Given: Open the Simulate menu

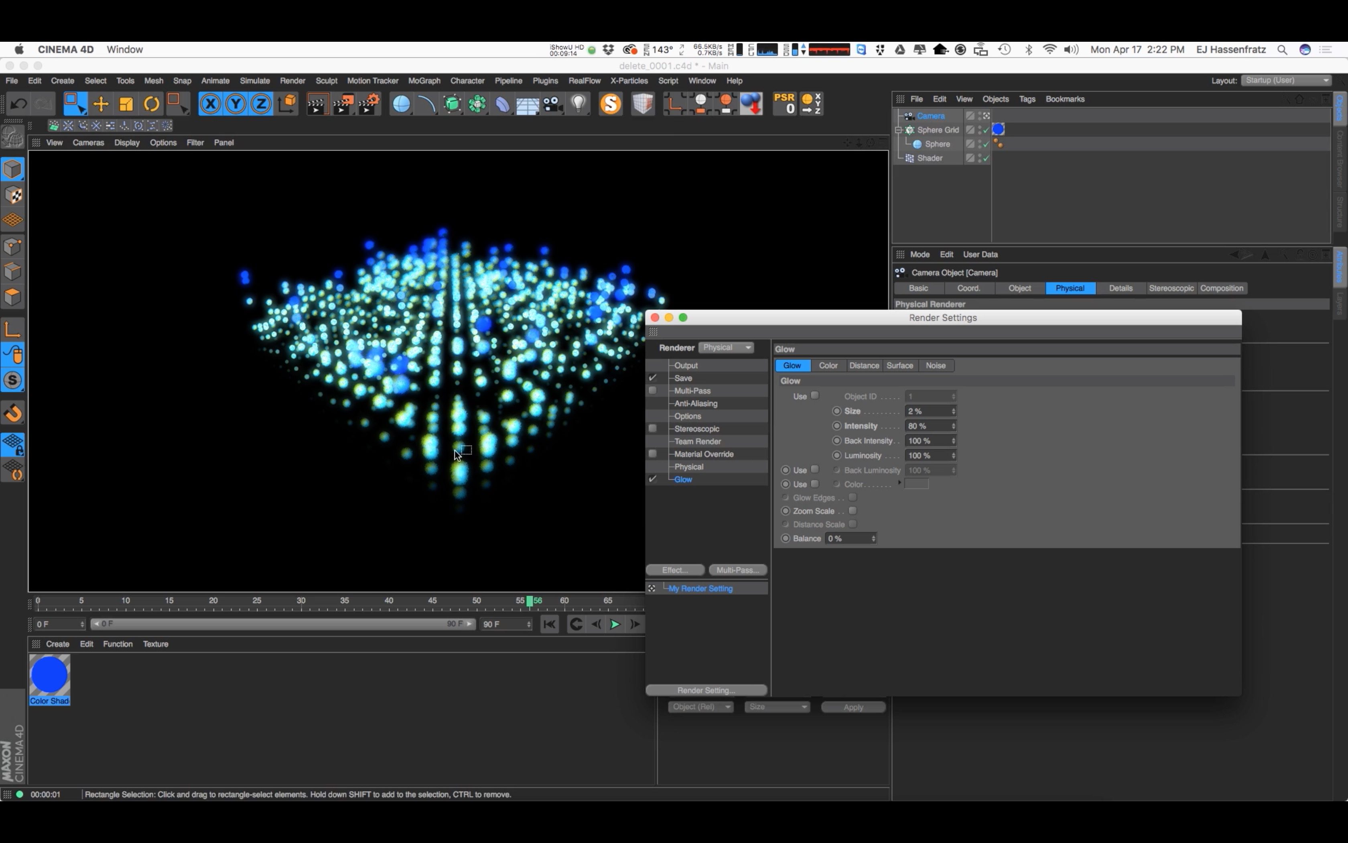Looking at the screenshot, I should click(x=255, y=81).
